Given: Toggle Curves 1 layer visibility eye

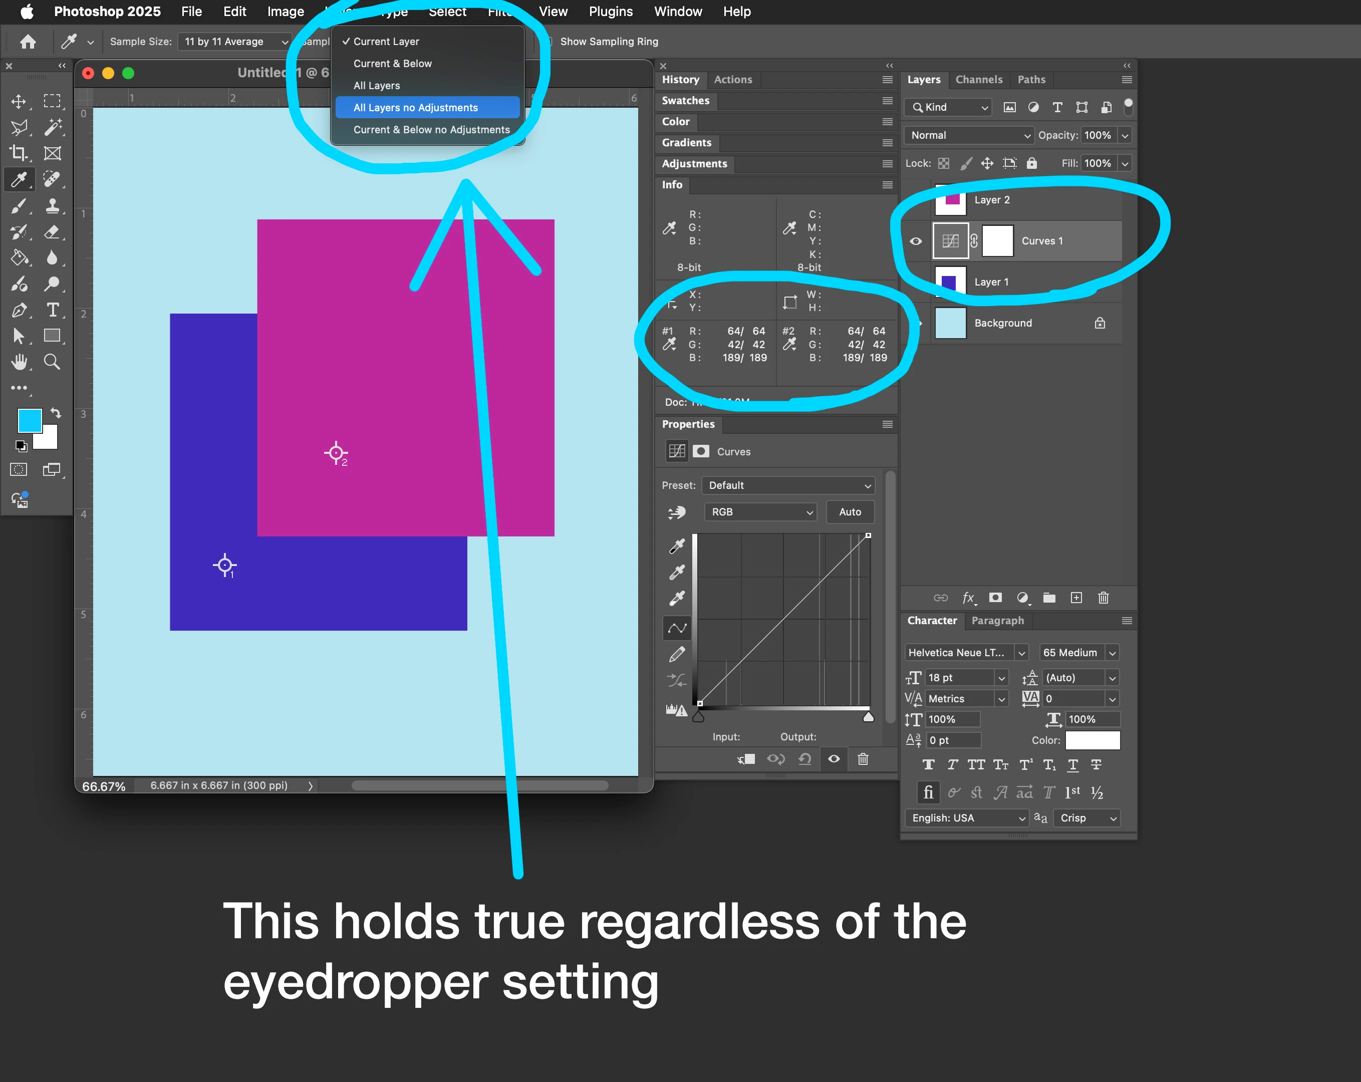Looking at the screenshot, I should 915,241.
